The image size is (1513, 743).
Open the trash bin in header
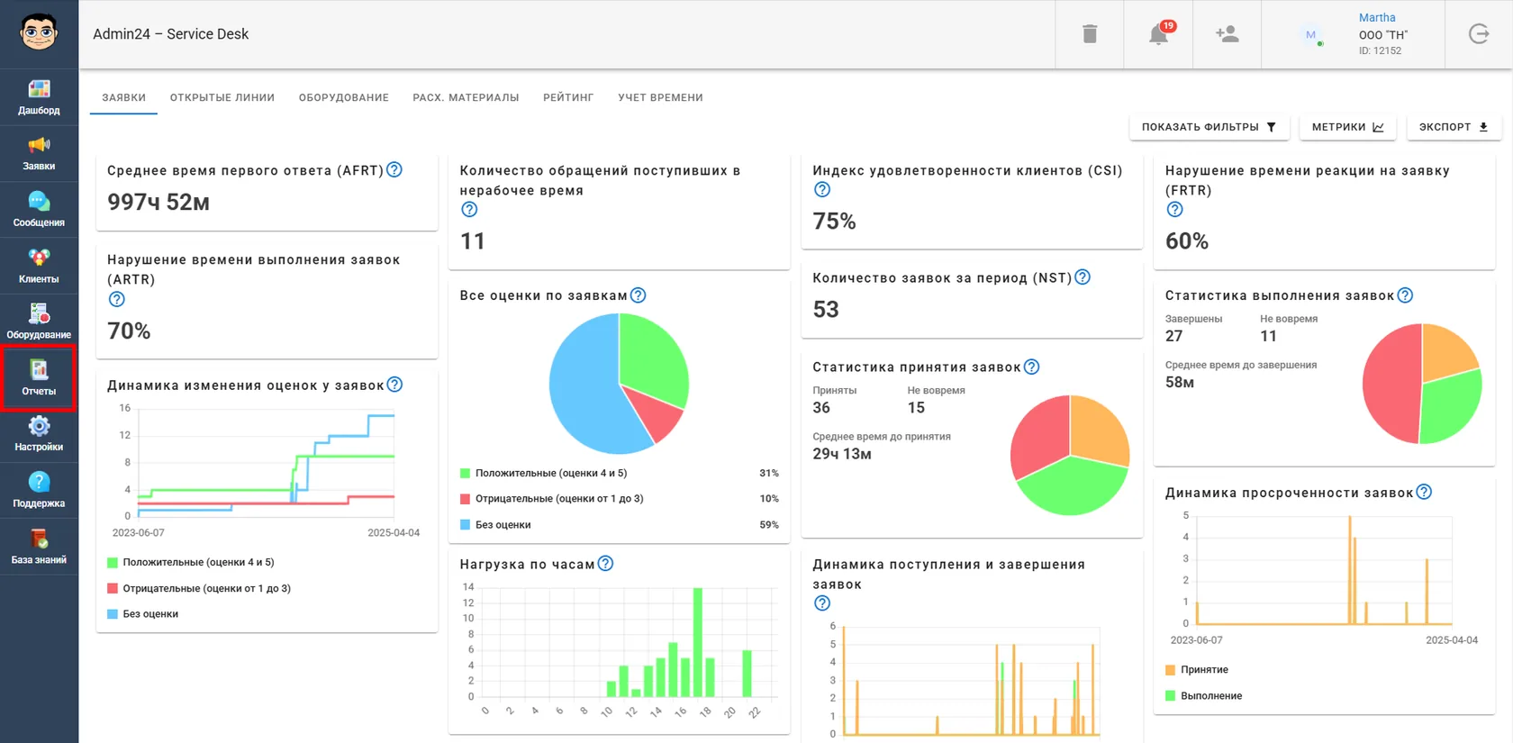pos(1090,34)
